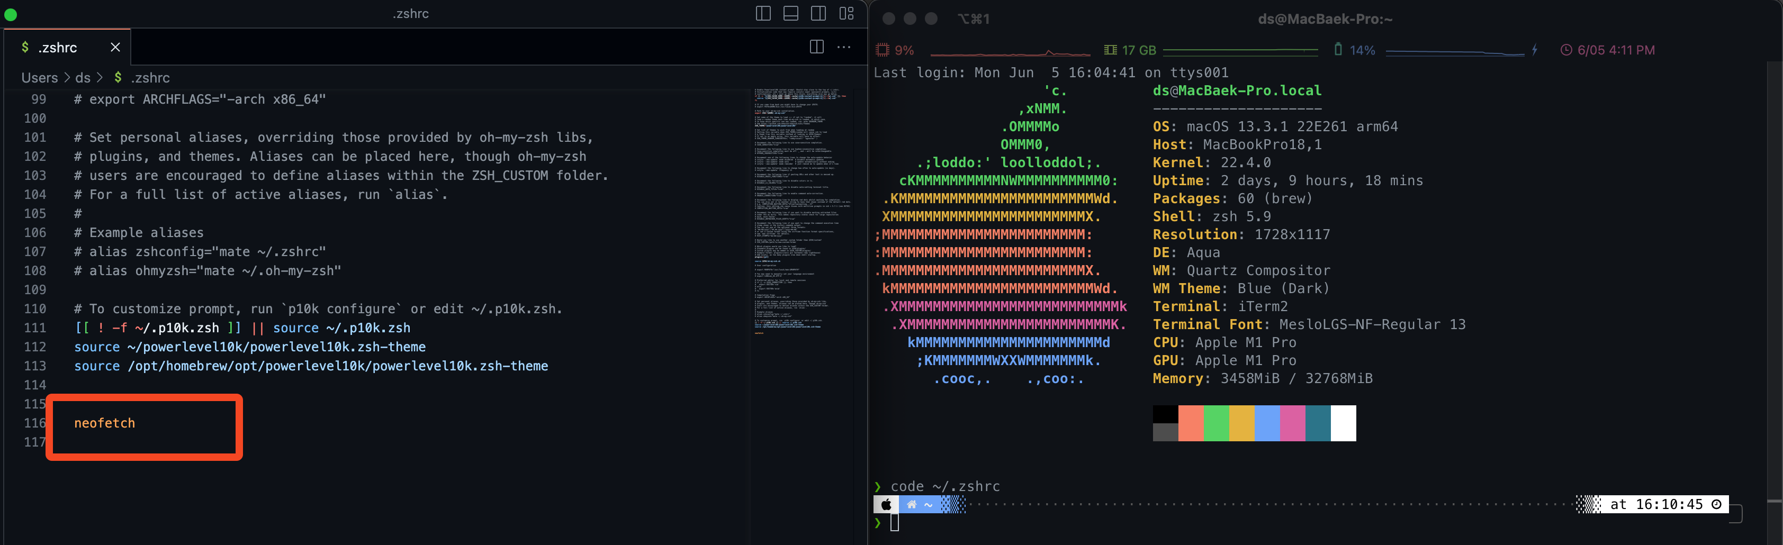Click iTerm2 CPU usage status icon
The height and width of the screenshot is (545, 1783).
coord(883,50)
